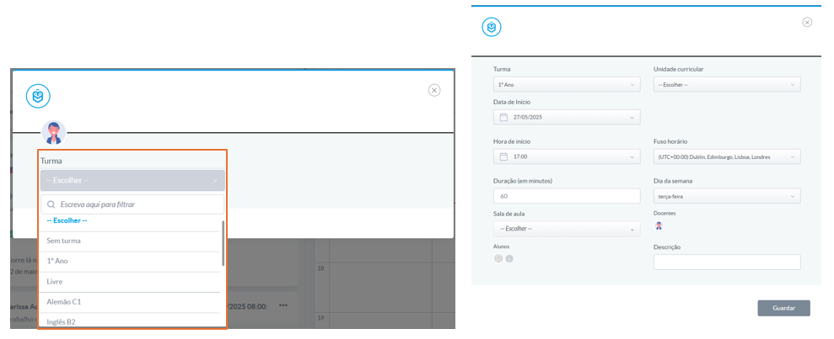Click the logo icon in left dialog header
834x339 pixels.
point(38,96)
